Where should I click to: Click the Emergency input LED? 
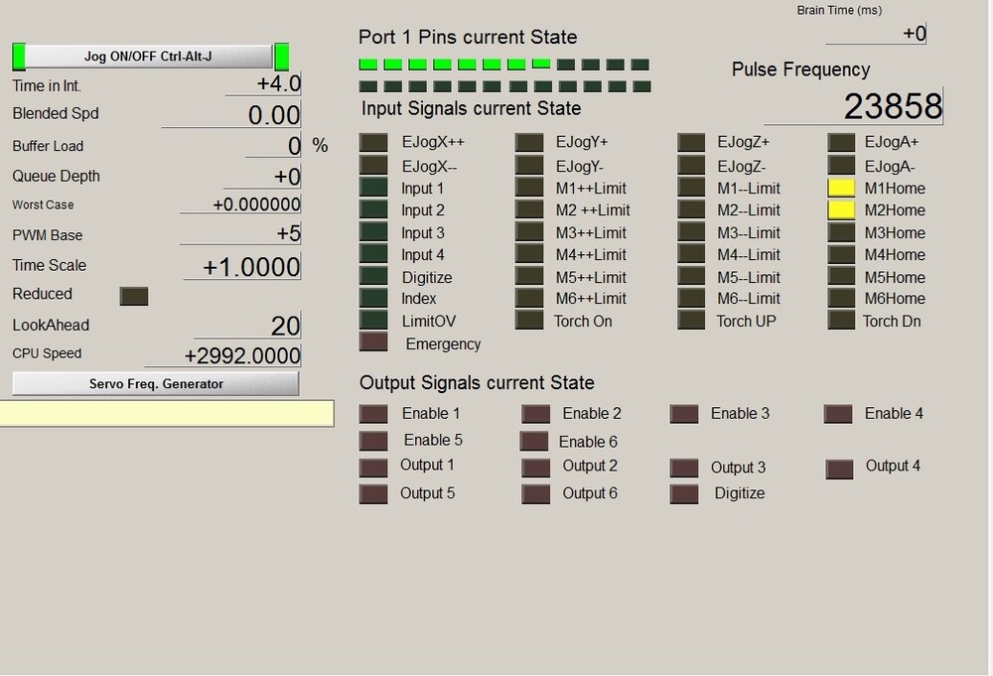pos(373,342)
